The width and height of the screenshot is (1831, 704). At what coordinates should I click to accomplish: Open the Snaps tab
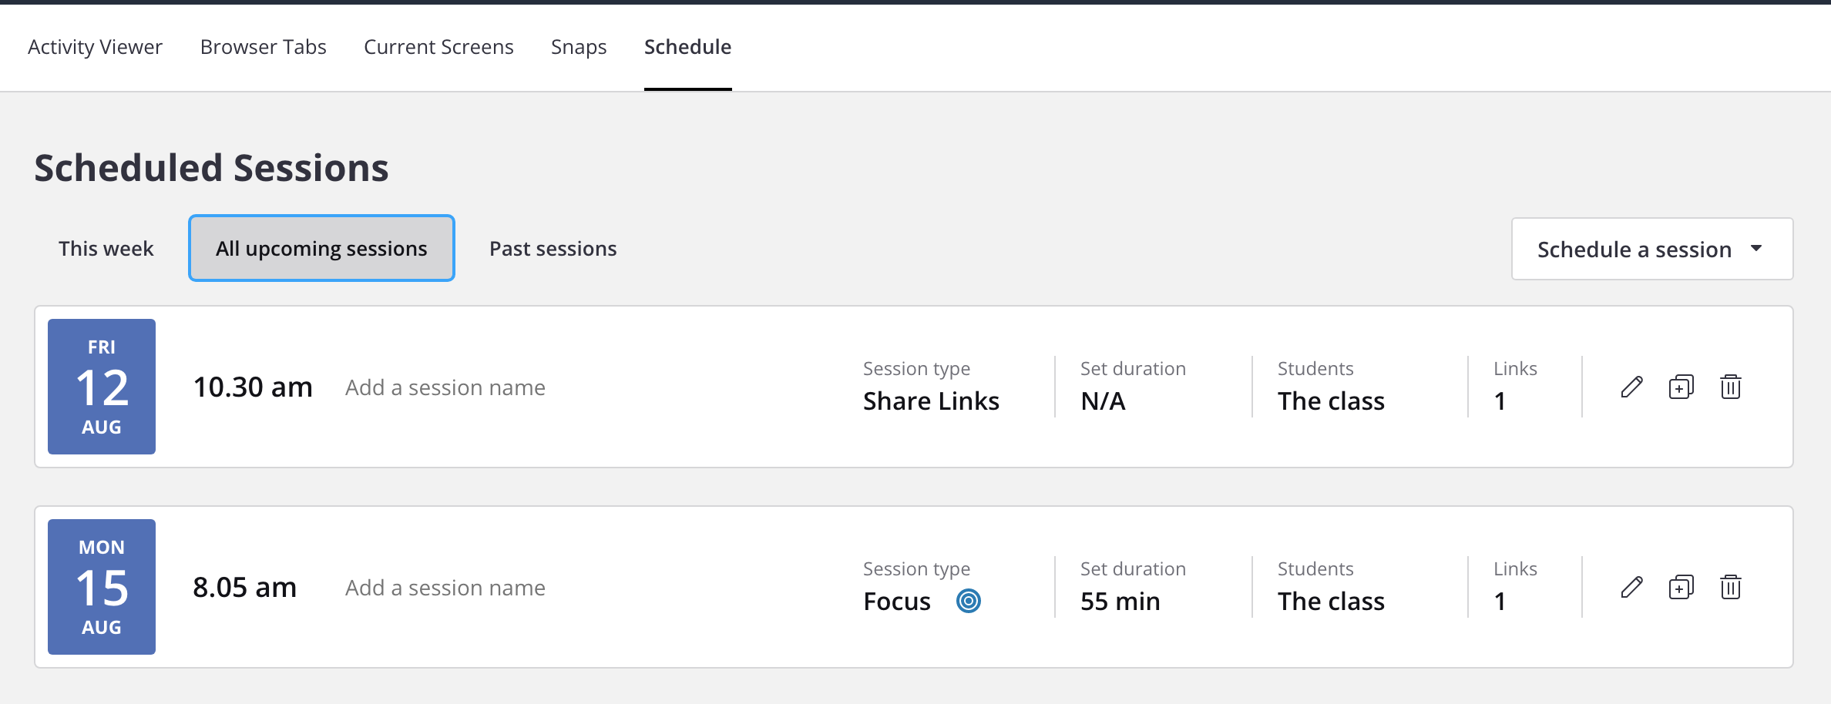pyautogui.click(x=577, y=47)
